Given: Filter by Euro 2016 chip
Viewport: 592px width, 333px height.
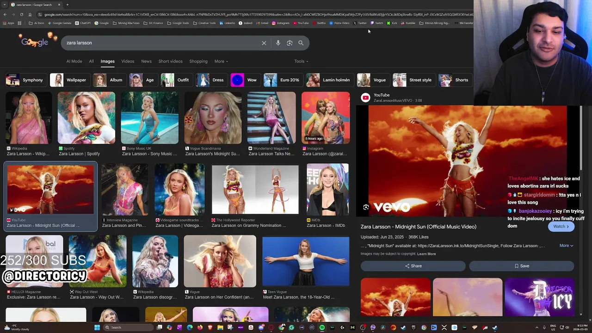Looking at the screenshot, I should tap(283, 80).
